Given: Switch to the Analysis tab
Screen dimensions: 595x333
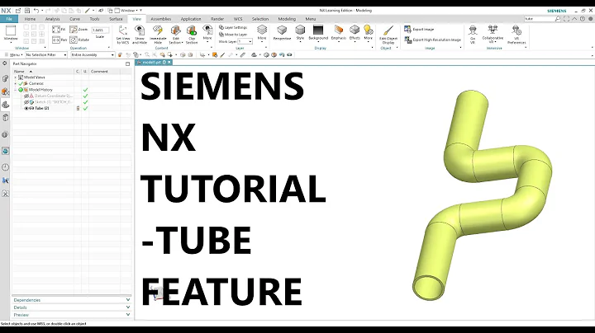Looking at the screenshot, I should point(52,19).
